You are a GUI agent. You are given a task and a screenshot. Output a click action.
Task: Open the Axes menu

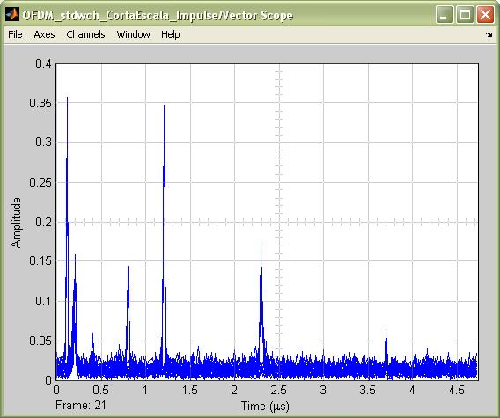pos(44,34)
